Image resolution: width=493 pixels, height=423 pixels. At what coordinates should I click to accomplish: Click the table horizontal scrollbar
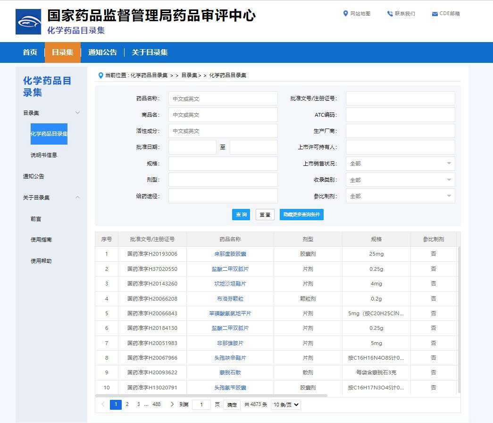(x=211, y=395)
